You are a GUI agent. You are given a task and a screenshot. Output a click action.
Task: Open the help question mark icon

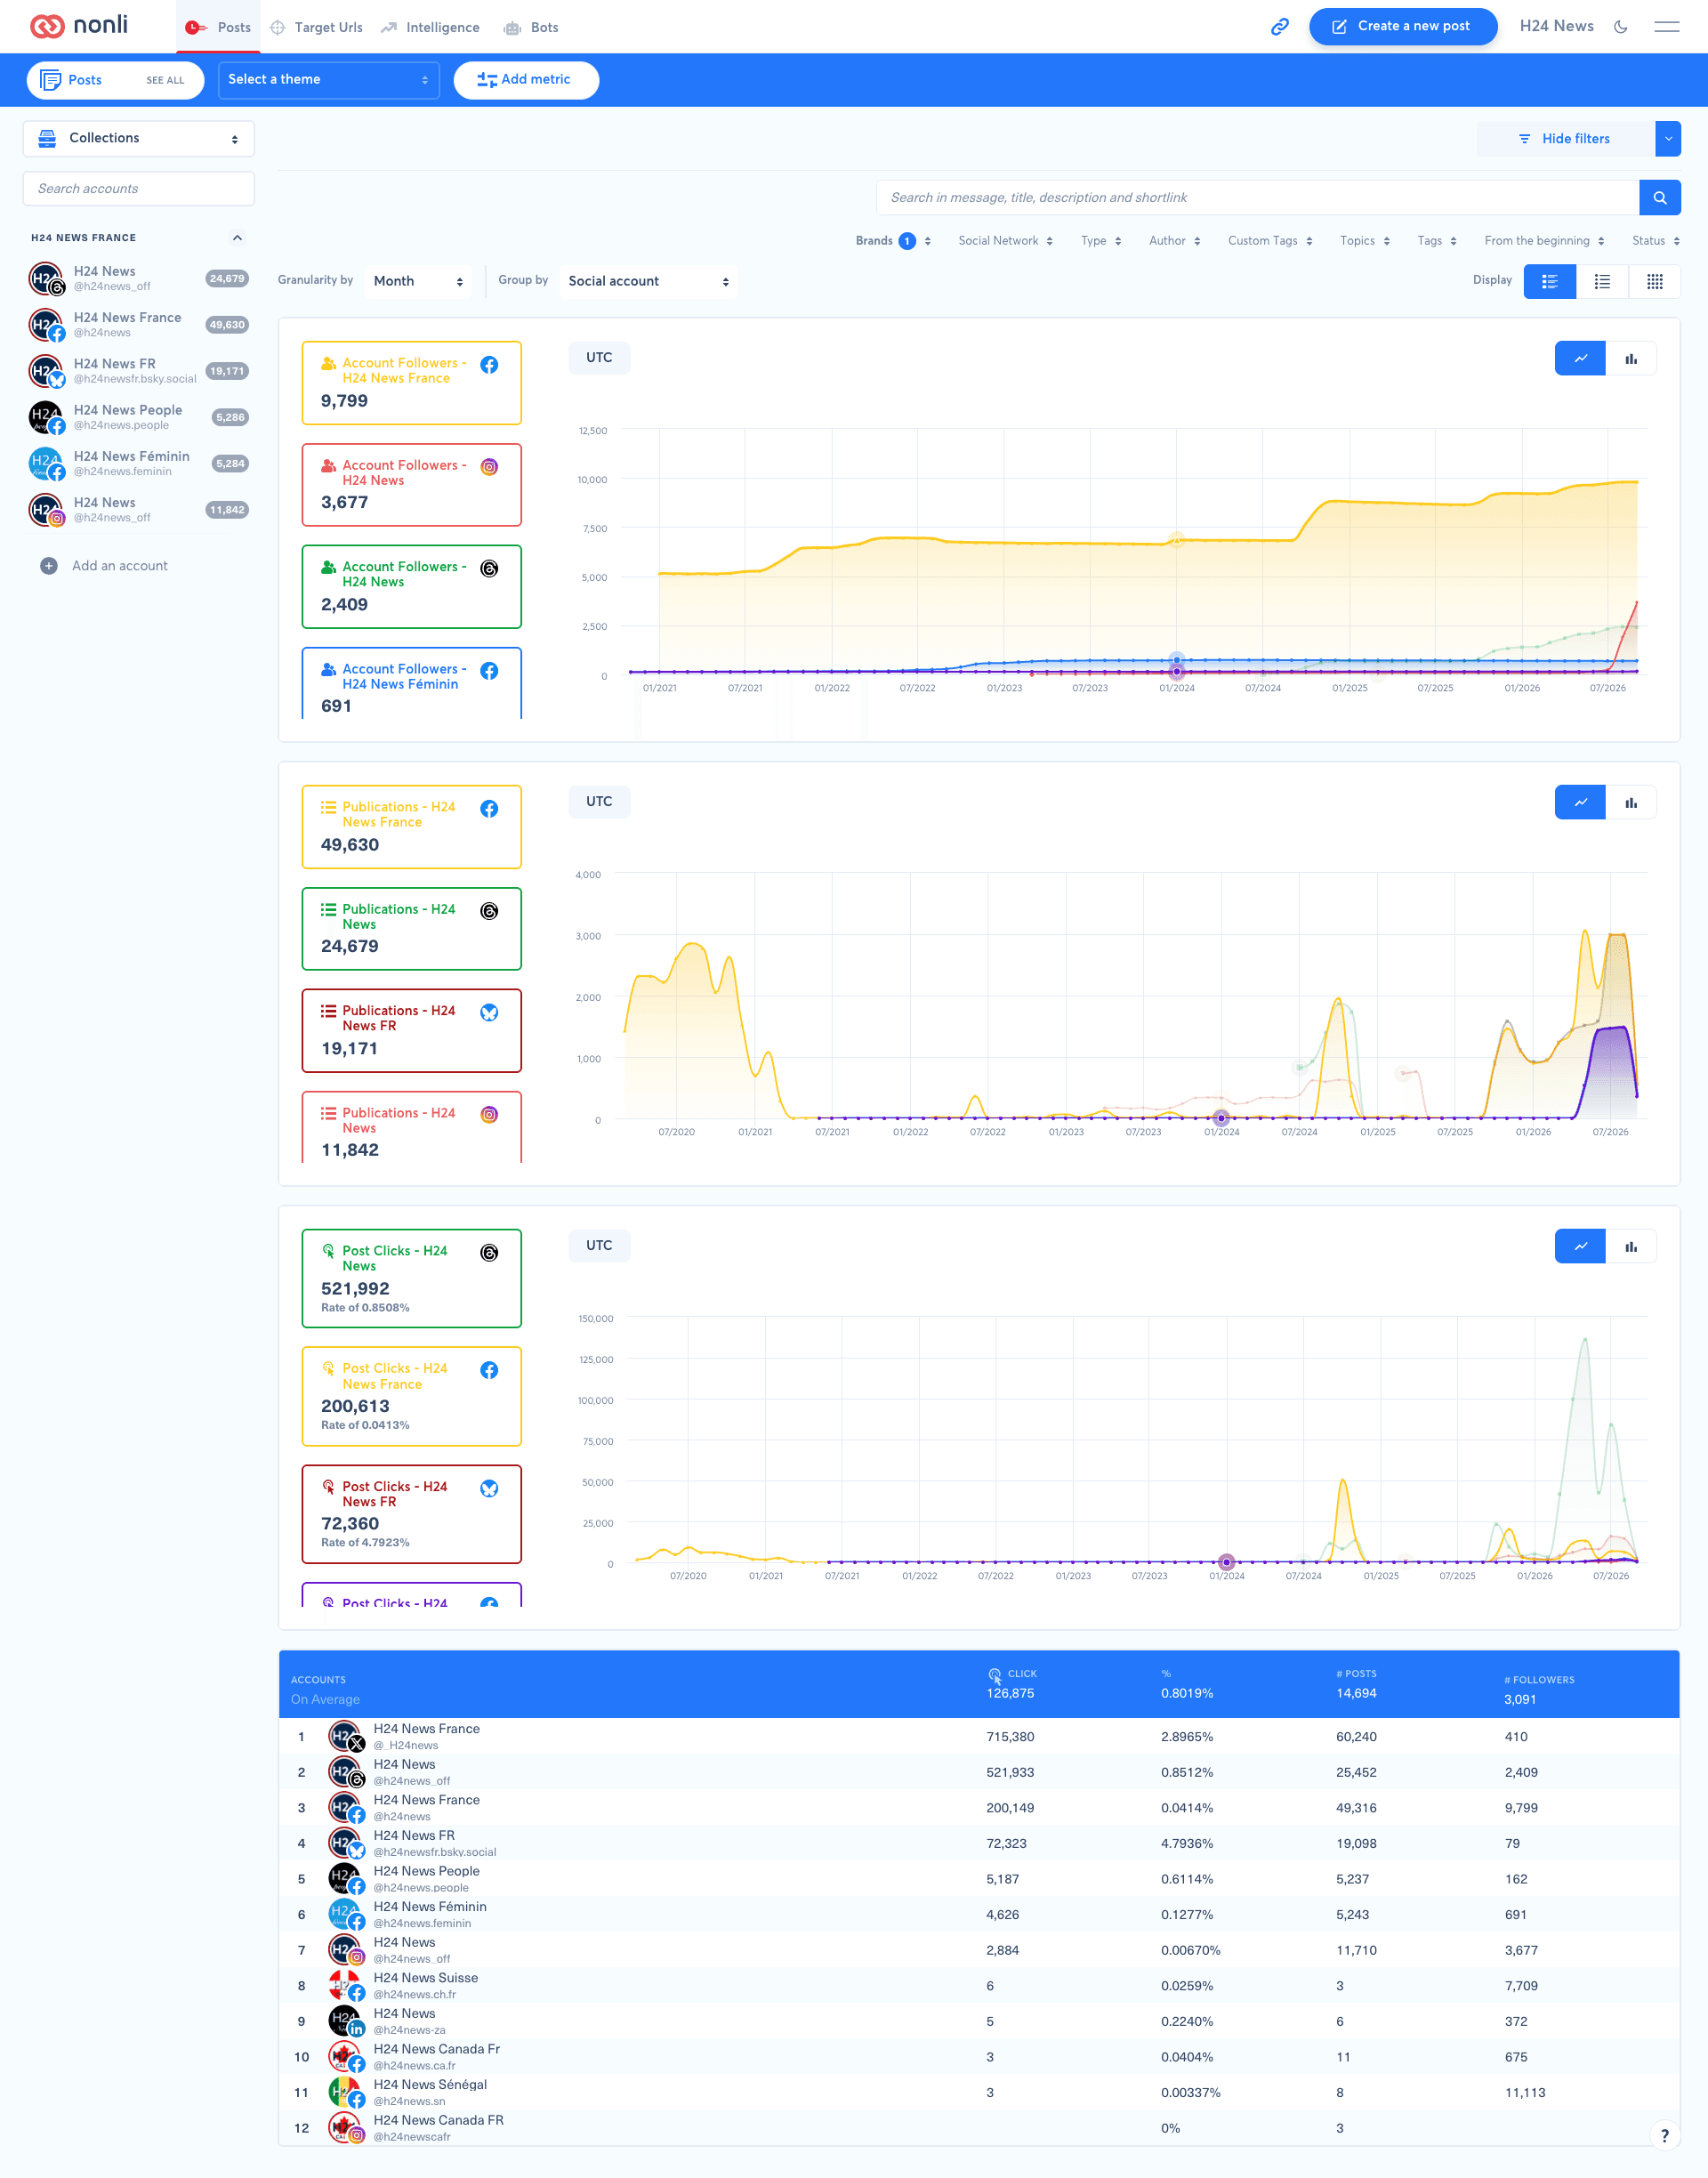point(1664,2135)
